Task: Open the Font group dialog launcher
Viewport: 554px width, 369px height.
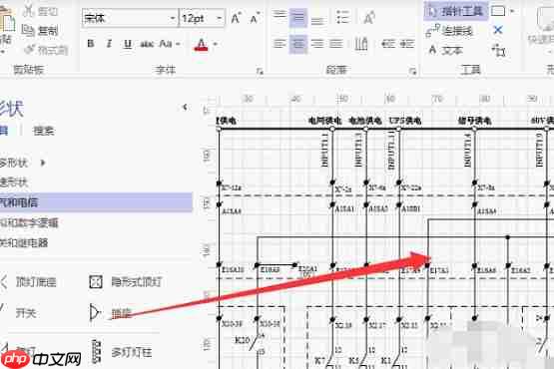Action: pos(260,72)
